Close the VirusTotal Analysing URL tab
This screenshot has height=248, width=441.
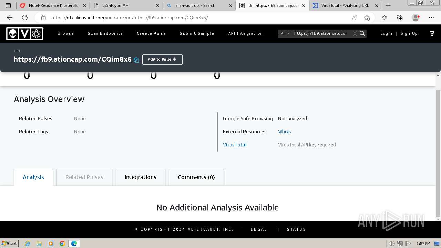377,6
